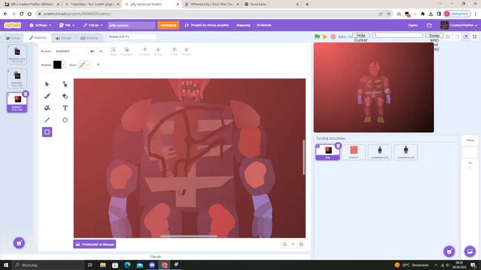Open the choose backdrop button

[470, 251]
